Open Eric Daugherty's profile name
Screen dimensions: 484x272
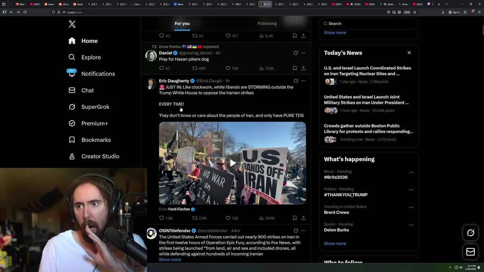pos(174,81)
